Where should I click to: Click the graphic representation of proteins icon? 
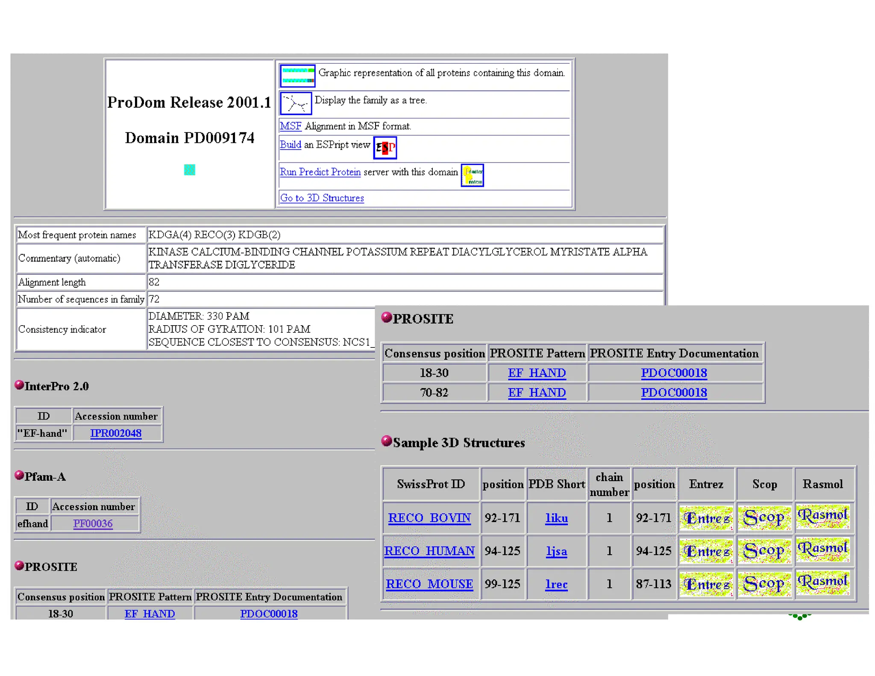coord(297,76)
